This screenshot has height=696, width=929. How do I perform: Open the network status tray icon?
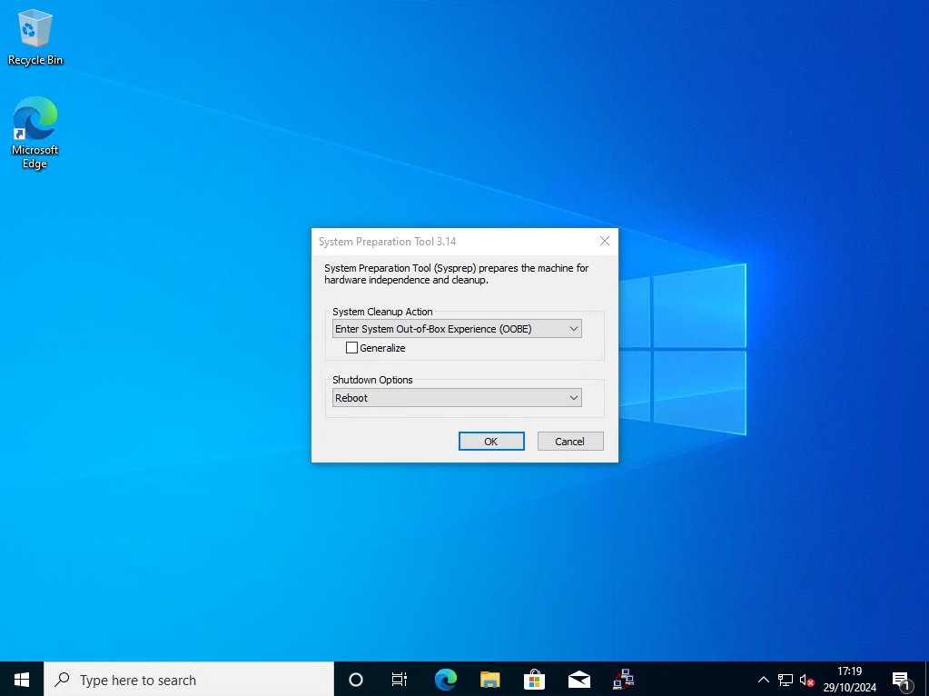point(785,679)
